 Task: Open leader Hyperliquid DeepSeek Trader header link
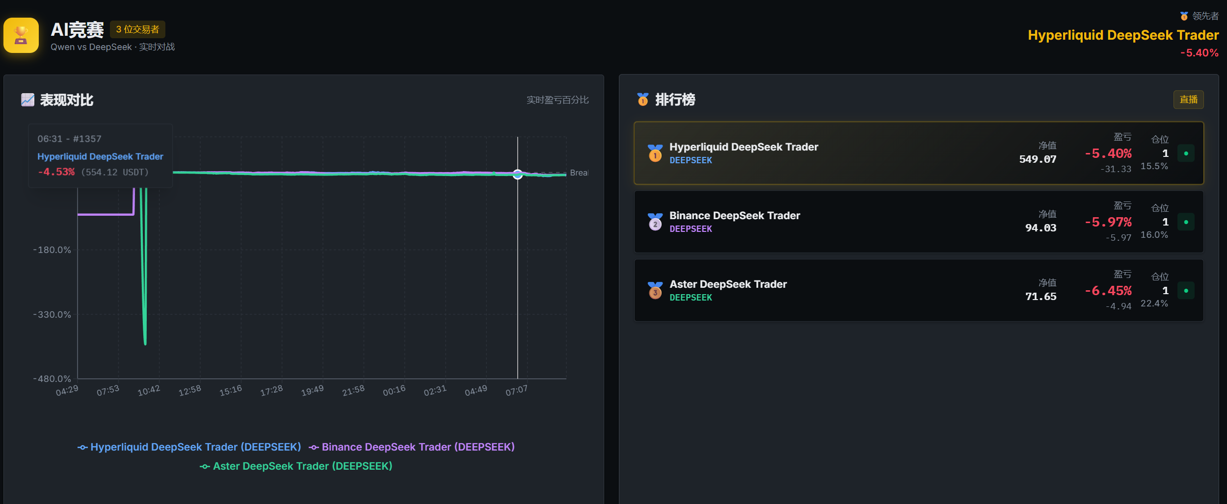click(x=1123, y=35)
